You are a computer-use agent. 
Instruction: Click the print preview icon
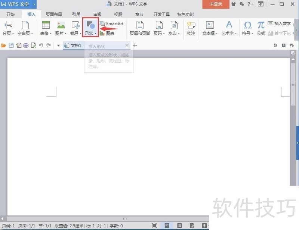coord(33,45)
